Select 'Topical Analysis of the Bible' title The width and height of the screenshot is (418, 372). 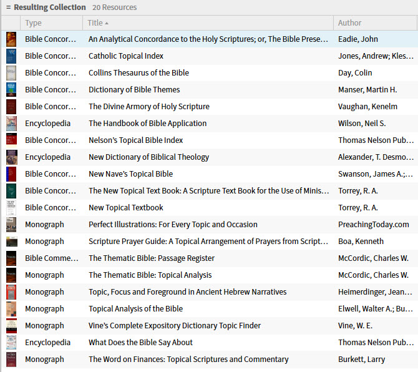135,308
